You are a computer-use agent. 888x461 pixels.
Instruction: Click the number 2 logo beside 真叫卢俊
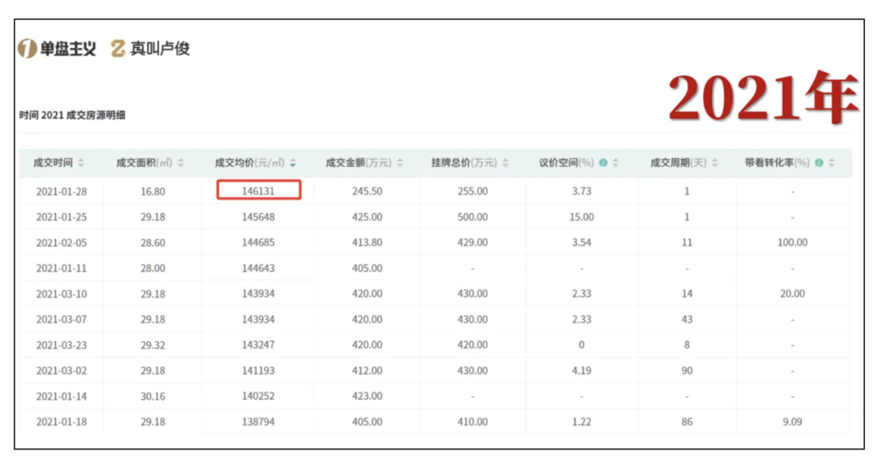[118, 49]
